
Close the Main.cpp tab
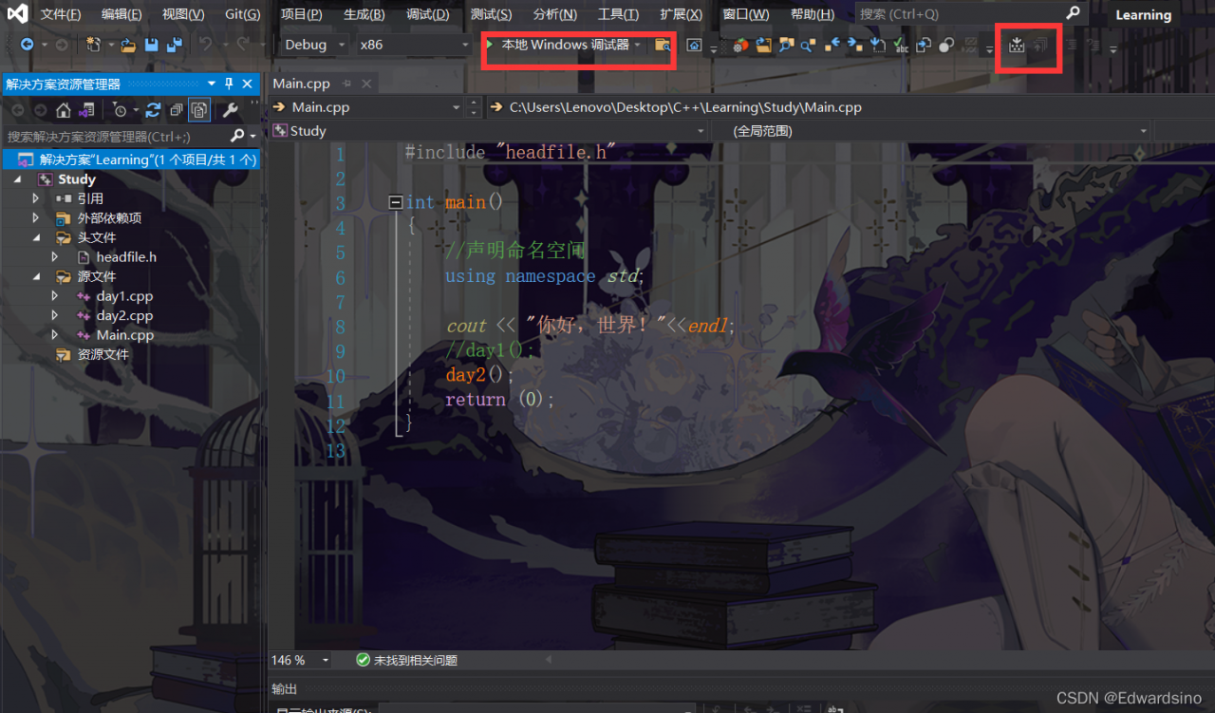366,84
